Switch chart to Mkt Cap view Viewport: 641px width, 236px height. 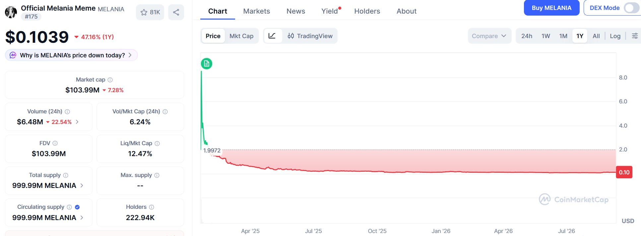(241, 36)
